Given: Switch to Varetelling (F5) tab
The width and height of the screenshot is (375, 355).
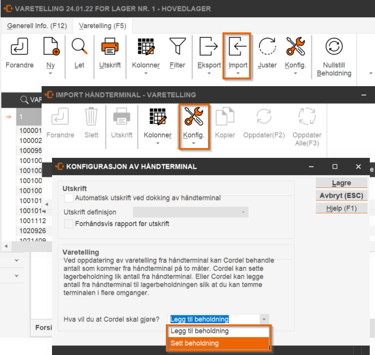Looking at the screenshot, I should click(103, 26).
